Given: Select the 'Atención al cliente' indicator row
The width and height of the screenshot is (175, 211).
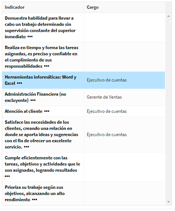Looking at the screenshot, I should coord(83,111).
